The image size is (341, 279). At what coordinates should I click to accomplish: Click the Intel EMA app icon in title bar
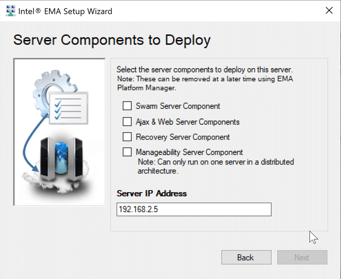click(10, 11)
